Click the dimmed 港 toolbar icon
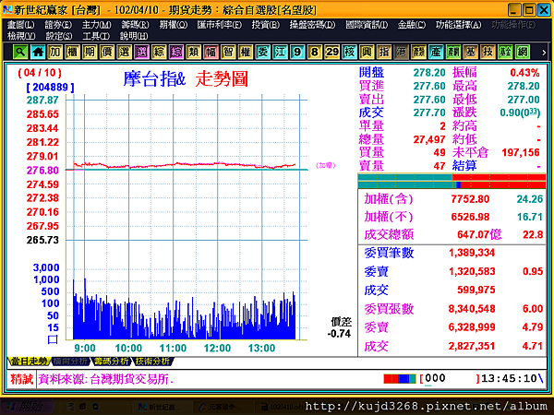The height and width of the screenshot is (415, 554). coord(402,52)
